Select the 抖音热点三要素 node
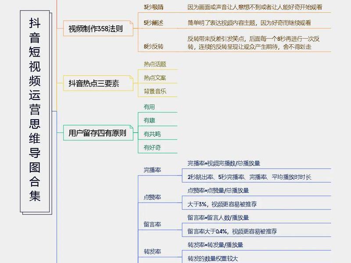The height and width of the screenshot is (263, 351). pos(98,83)
